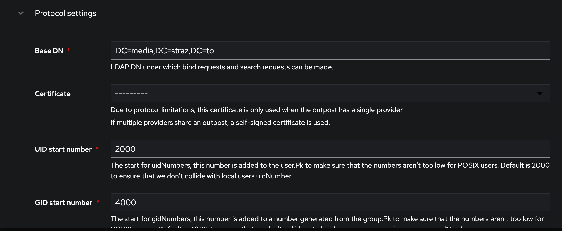Click the UID start number label
This screenshot has height=231, width=562.
click(63, 149)
